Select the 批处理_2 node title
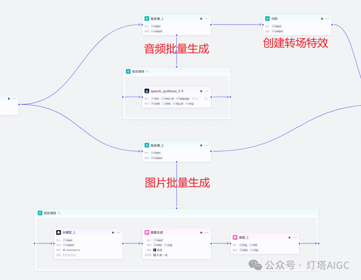The image size is (361, 280). pyautogui.click(x=157, y=146)
